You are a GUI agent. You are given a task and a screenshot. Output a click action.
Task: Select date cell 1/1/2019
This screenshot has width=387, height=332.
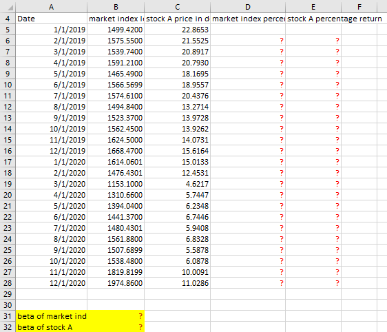click(x=51, y=30)
